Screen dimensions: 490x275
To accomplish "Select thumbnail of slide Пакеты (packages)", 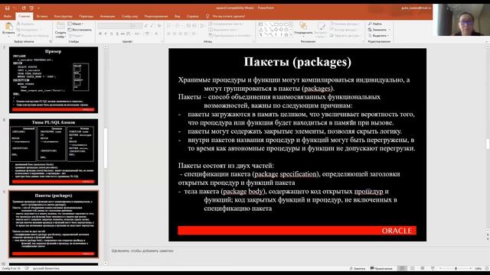I will 54,224.
